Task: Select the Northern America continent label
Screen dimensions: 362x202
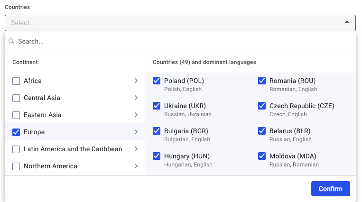Action: pyautogui.click(x=50, y=166)
